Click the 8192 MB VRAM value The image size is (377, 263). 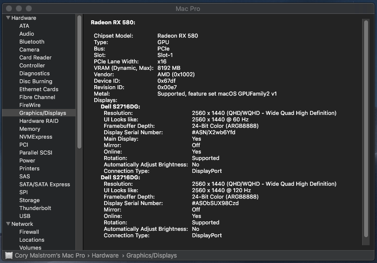pyautogui.click(x=169, y=68)
